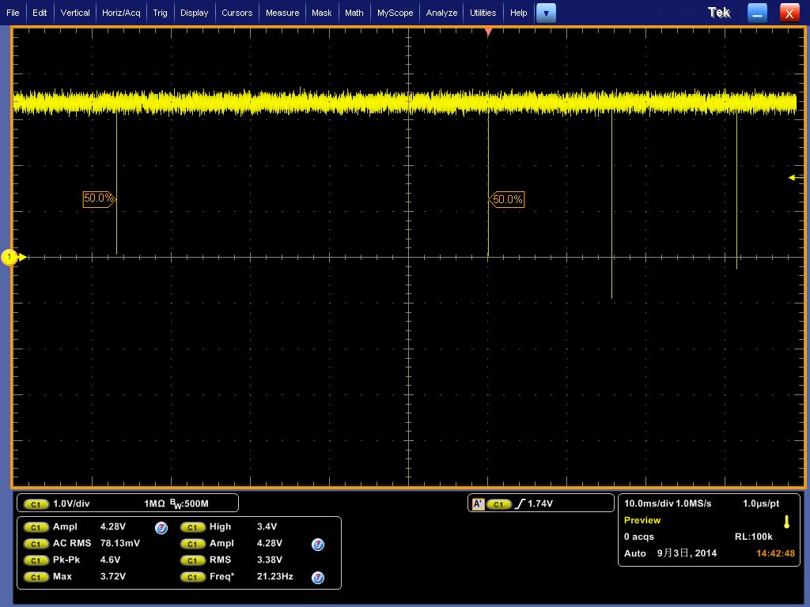Viewport: 810px width, 607px height.
Task: Click the 1.0V/div vertical scale readout
Action: click(71, 503)
